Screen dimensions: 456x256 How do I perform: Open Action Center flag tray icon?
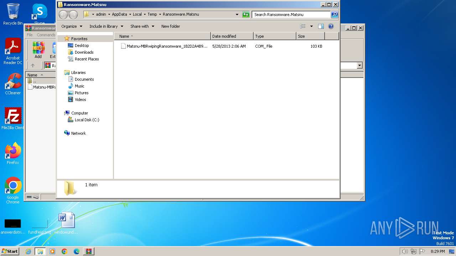coord(422,251)
